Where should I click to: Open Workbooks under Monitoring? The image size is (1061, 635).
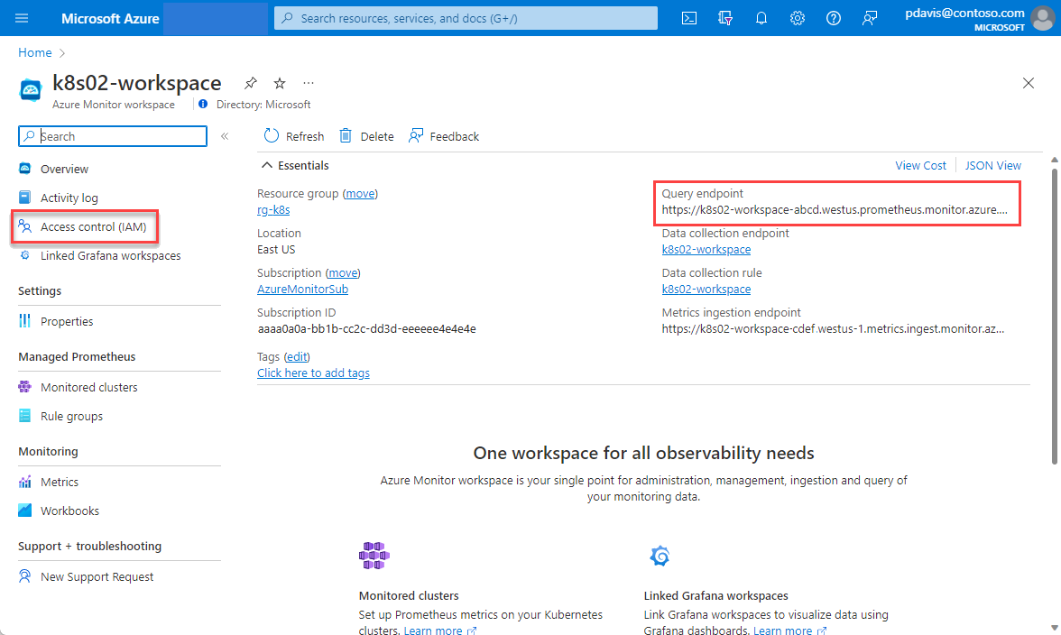tap(69, 511)
